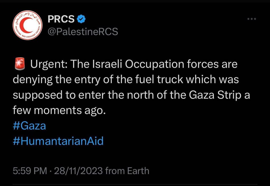Click the blue verified badge

click(x=81, y=19)
